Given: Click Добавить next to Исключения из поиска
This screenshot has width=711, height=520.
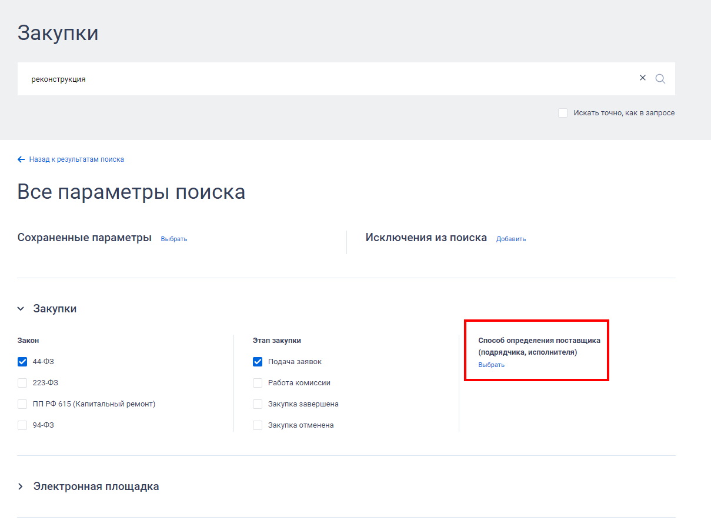Looking at the screenshot, I should pyautogui.click(x=511, y=239).
